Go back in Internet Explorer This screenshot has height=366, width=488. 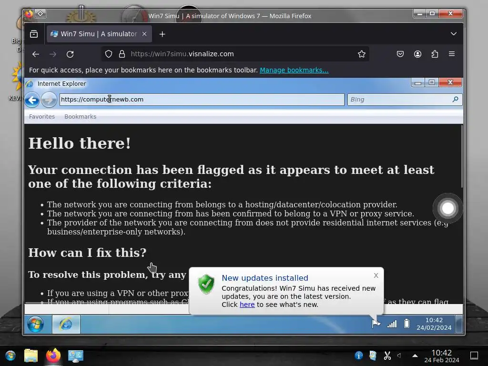point(32,100)
